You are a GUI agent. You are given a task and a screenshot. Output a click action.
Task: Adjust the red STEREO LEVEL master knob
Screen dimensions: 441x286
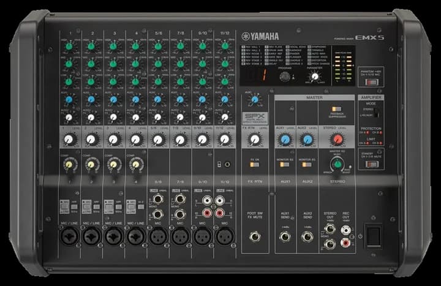click(x=337, y=139)
